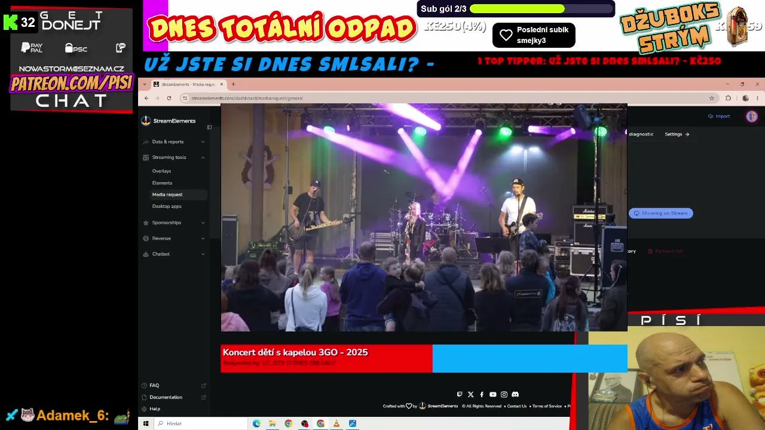Click the Import button

[719, 116]
